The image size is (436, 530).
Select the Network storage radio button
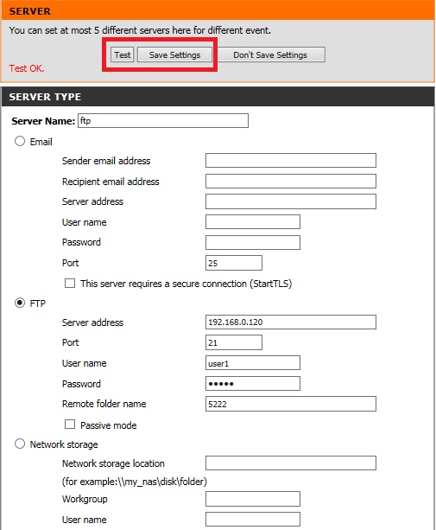click(20, 444)
